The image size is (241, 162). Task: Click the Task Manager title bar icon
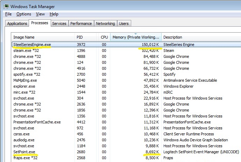pyautogui.click(x=6, y=6)
